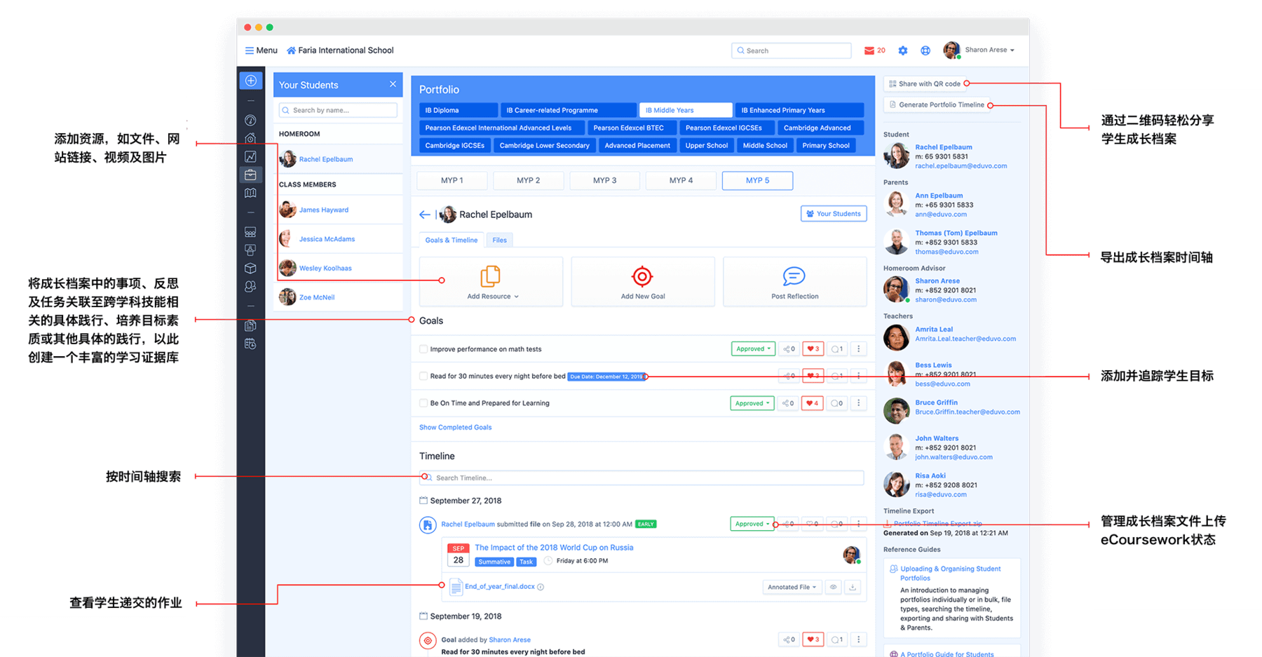The width and height of the screenshot is (1262, 657).
Task: Open the documents sidebar icon
Action: pyautogui.click(x=250, y=325)
